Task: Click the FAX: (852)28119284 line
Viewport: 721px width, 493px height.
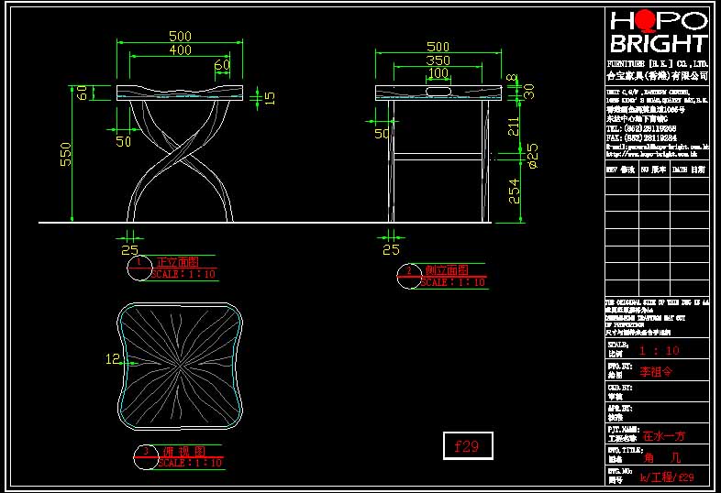Action: click(x=641, y=137)
